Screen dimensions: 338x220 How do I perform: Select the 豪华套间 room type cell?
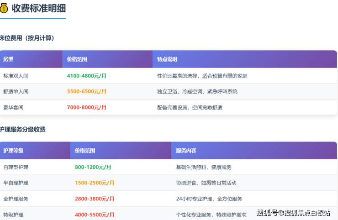coord(13,107)
